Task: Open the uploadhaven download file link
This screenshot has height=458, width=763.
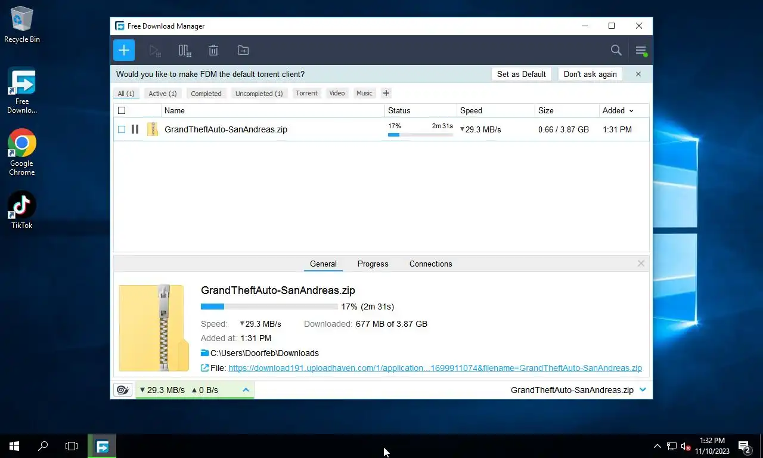Action: click(435, 368)
